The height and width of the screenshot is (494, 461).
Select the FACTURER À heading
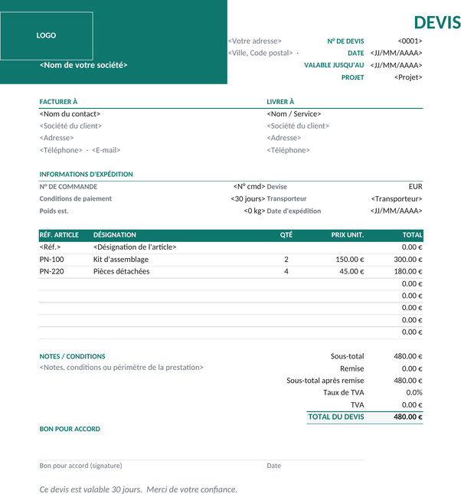point(58,102)
